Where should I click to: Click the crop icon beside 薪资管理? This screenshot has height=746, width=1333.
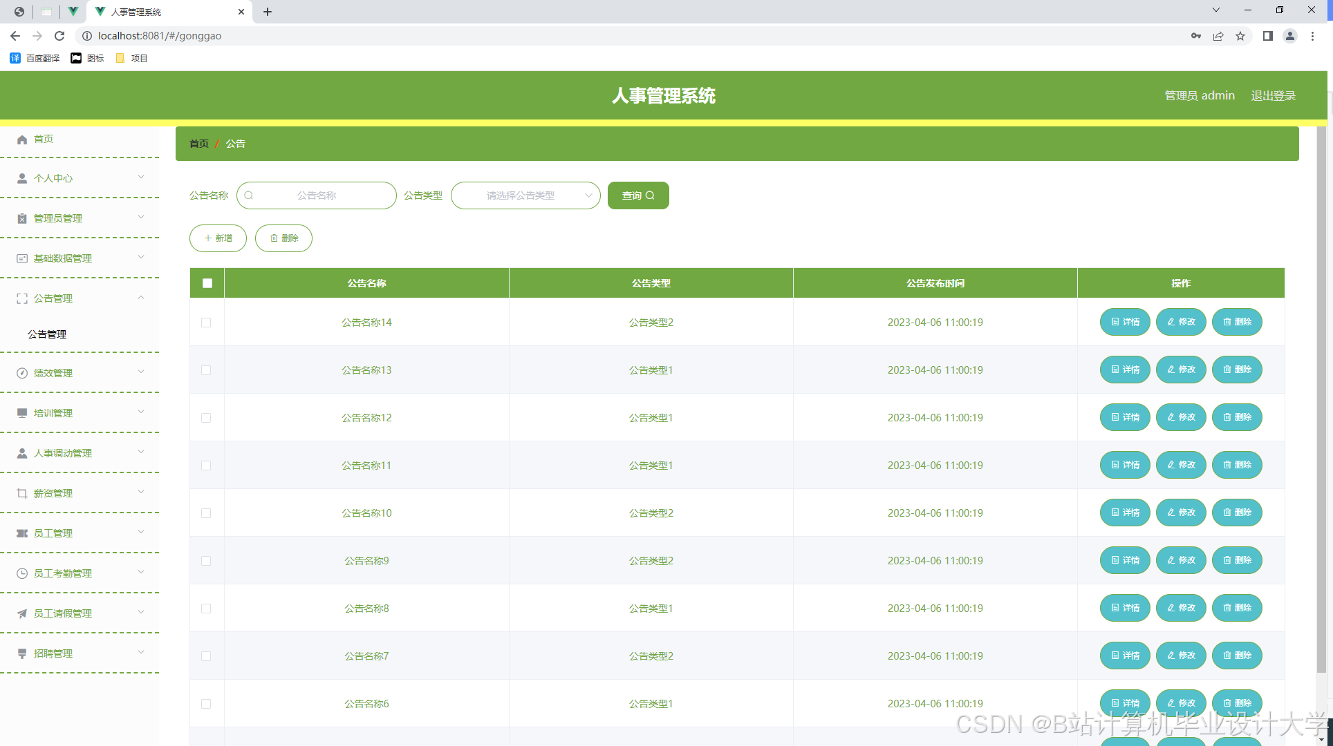pyautogui.click(x=22, y=493)
